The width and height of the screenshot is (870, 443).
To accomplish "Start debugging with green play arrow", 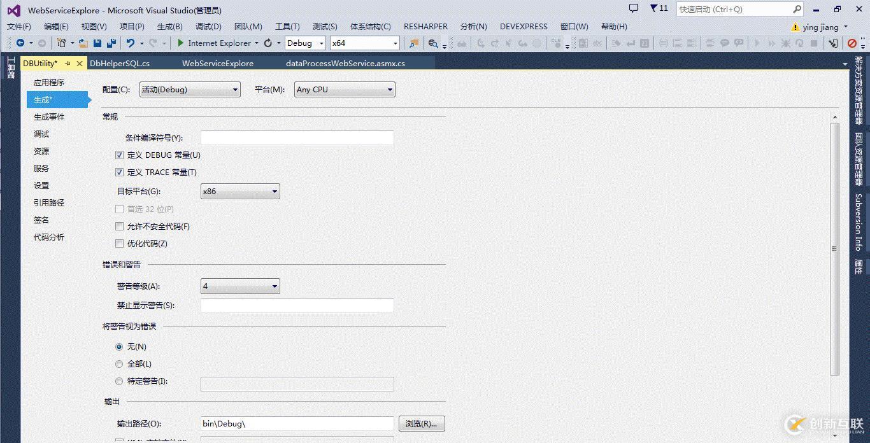I will pos(181,43).
